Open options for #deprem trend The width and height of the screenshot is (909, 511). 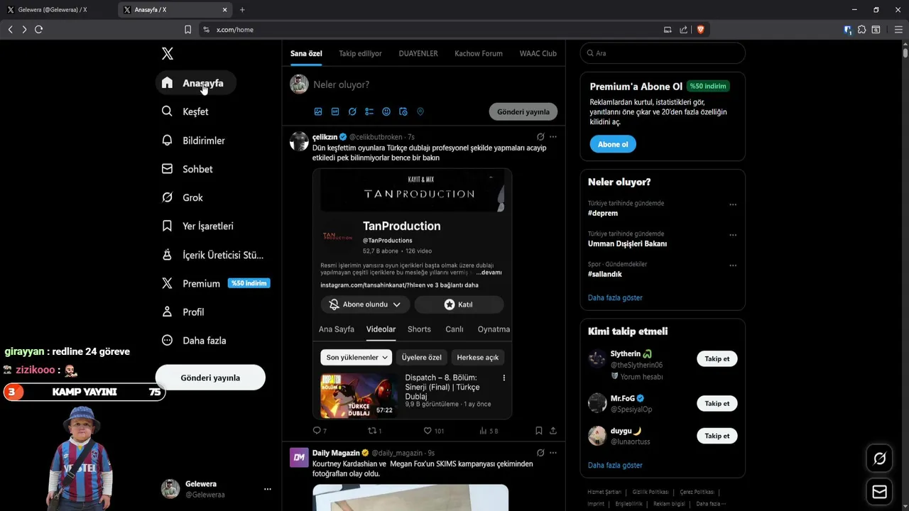point(733,204)
